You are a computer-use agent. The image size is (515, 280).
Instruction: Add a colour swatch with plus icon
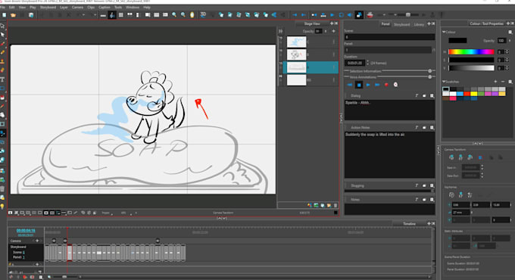coord(495,82)
